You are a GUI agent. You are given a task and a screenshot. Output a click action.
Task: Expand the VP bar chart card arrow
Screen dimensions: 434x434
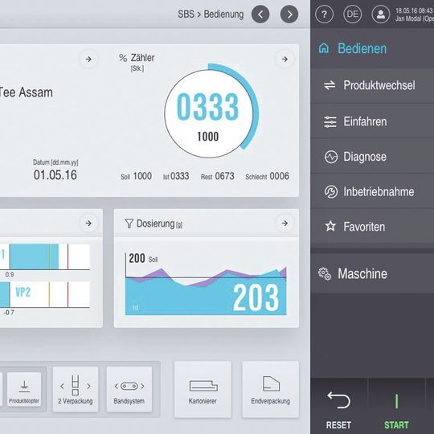tap(88, 223)
